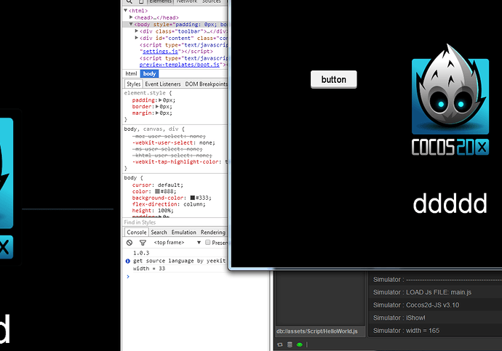This screenshot has height=351, width=502.
Task: Click the flex-direction: column property
Action: [x=169, y=204]
